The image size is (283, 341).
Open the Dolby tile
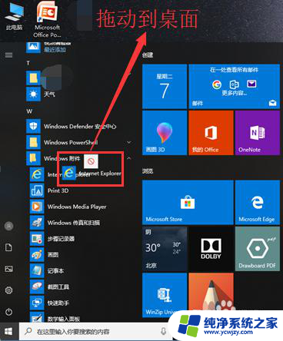[211, 249]
